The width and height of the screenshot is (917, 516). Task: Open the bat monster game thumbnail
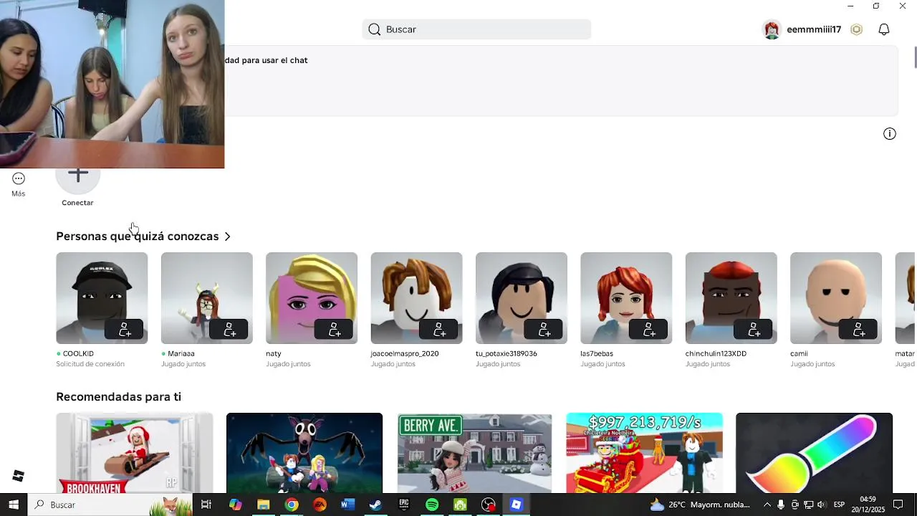[x=304, y=453]
